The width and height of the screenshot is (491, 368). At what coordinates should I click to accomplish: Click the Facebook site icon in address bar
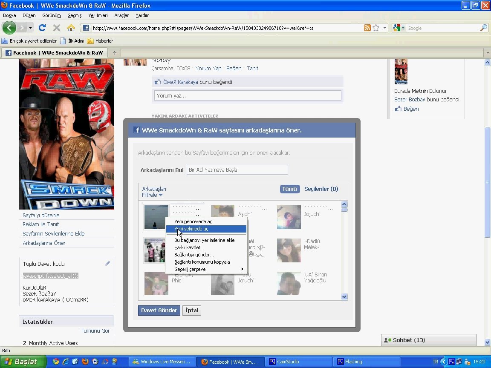coord(86,28)
